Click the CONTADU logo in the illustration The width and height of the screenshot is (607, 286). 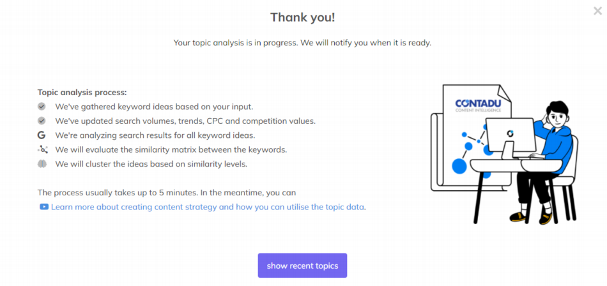coord(478,104)
